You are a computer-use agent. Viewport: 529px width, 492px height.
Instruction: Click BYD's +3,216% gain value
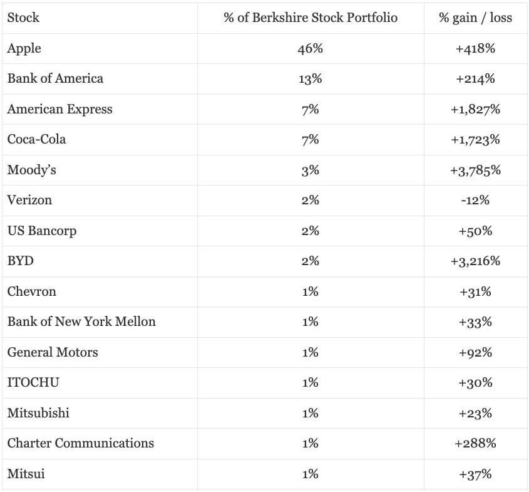point(475,261)
